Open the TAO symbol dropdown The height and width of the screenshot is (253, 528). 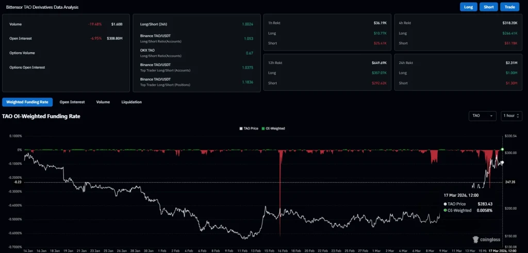(x=482, y=116)
